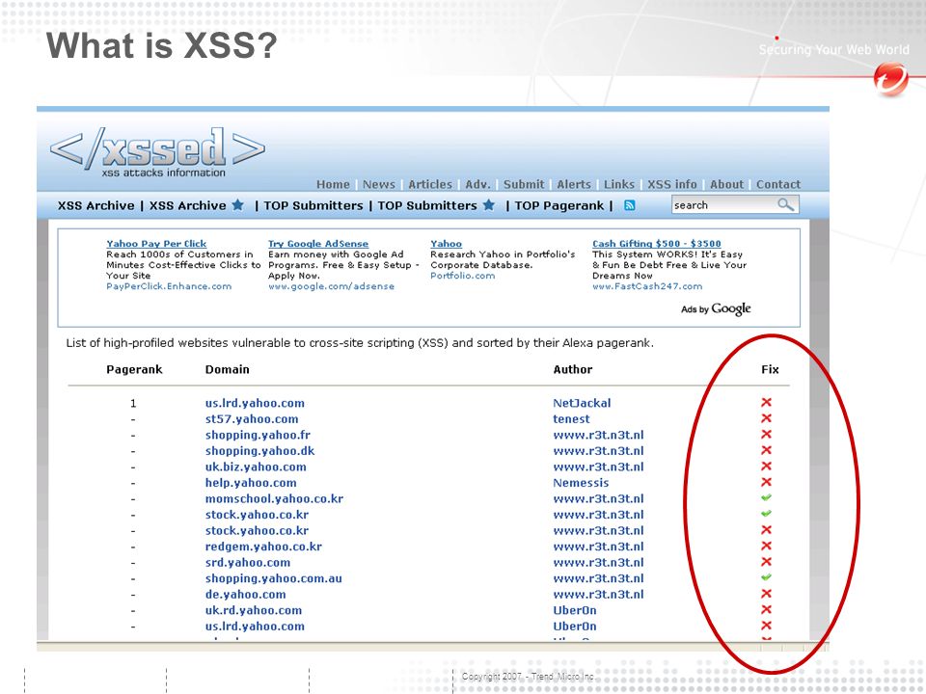Click the red X fix icon for shopping.yahoo.dk

766,450
